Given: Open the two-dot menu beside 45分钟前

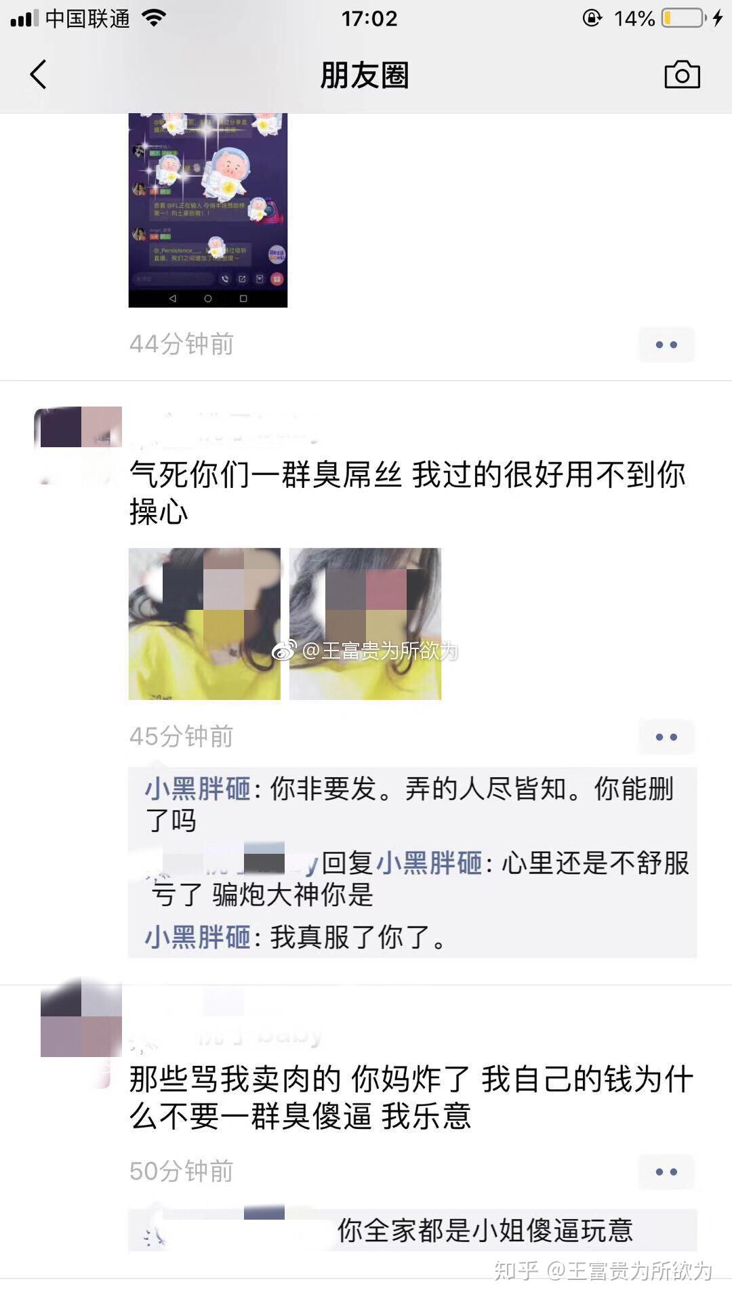Looking at the screenshot, I should coord(666,737).
